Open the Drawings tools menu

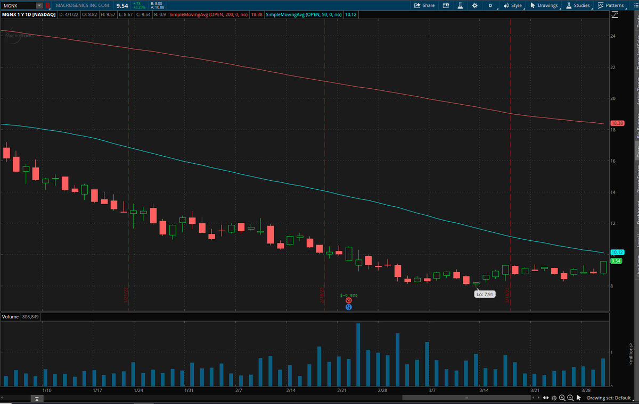click(x=544, y=5)
